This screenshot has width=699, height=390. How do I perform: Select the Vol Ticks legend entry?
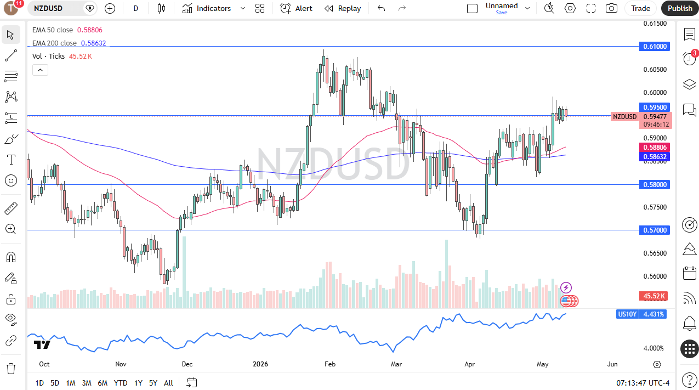click(x=48, y=56)
